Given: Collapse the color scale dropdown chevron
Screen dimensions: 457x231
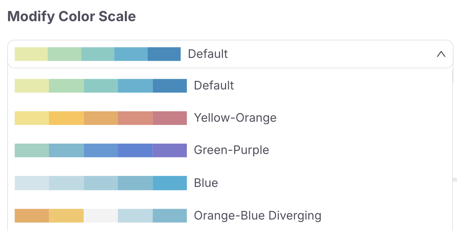Looking at the screenshot, I should pos(441,54).
